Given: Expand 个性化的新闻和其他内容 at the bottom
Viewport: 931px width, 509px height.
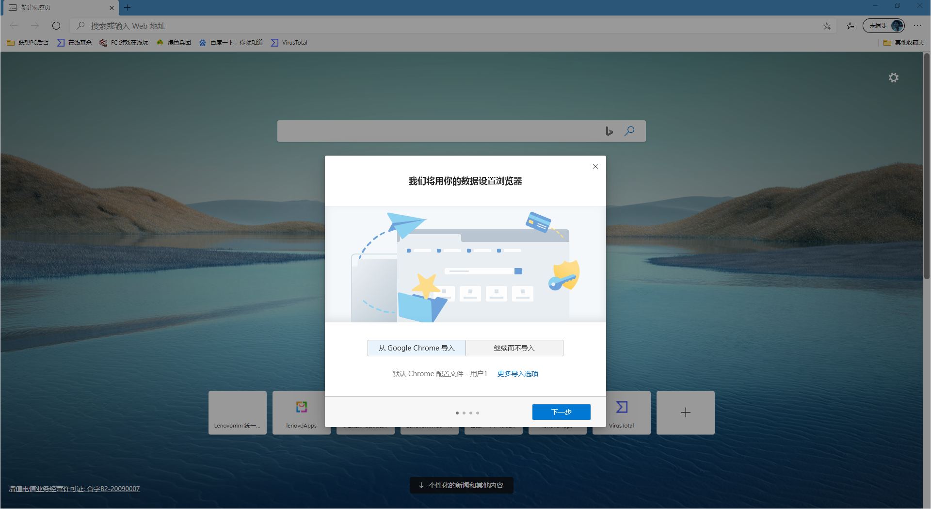Looking at the screenshot, I should [x=461, y=485].
